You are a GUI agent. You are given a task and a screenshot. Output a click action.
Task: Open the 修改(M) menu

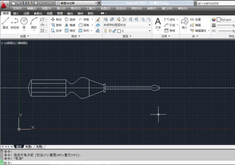(x=136, y=8)
